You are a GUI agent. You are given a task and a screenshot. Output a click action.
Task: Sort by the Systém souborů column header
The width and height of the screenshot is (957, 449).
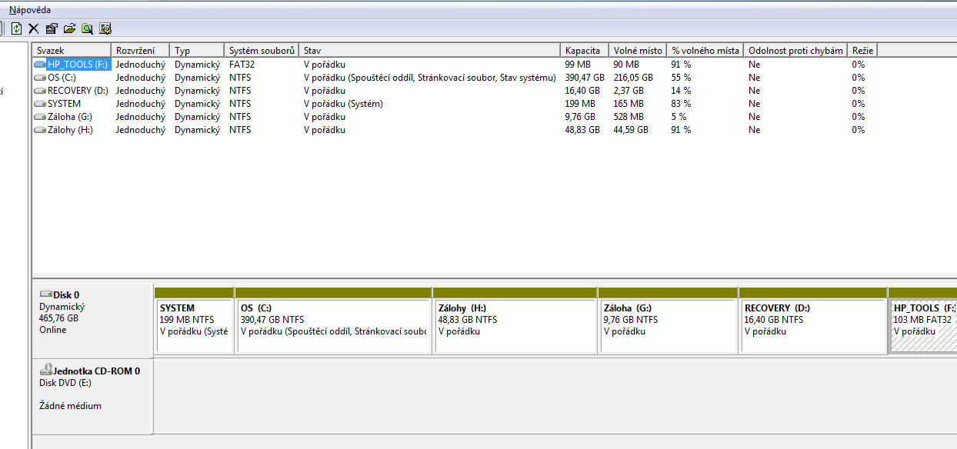(262, 51)
